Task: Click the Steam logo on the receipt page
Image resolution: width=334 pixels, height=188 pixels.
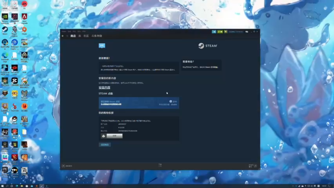Action: 207,46
